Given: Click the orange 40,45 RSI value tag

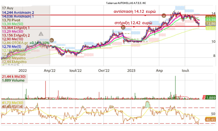Looking at the screenshot, I should coord(211,120).
